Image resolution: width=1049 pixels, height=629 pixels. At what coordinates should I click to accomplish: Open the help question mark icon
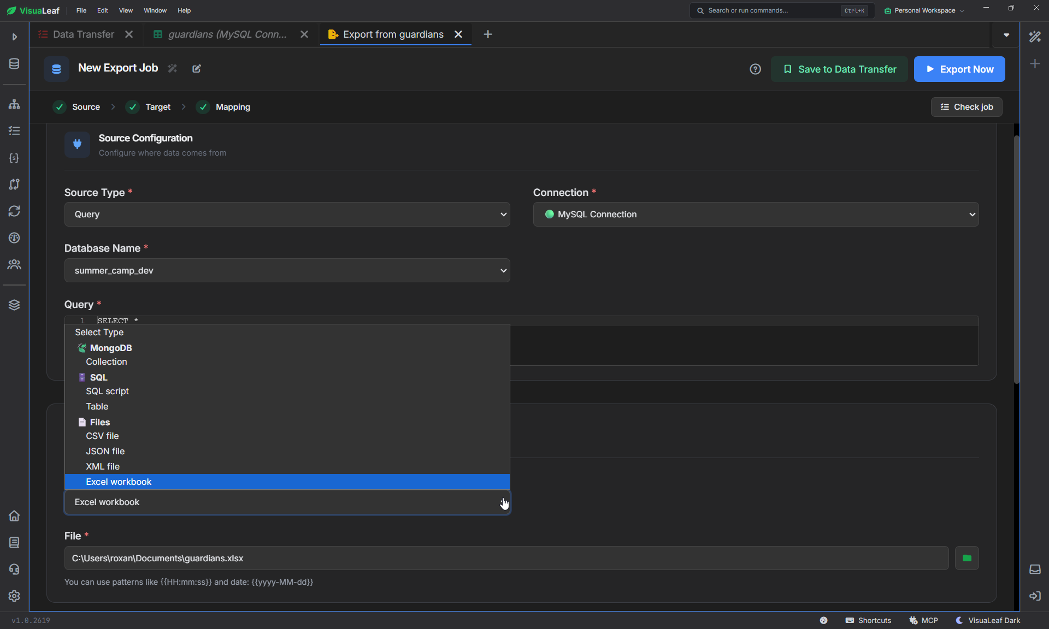click(x=755, y=69)
